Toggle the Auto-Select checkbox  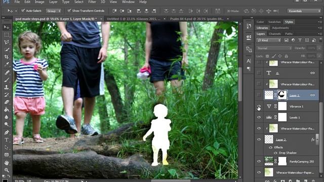[x=23, y=11]
